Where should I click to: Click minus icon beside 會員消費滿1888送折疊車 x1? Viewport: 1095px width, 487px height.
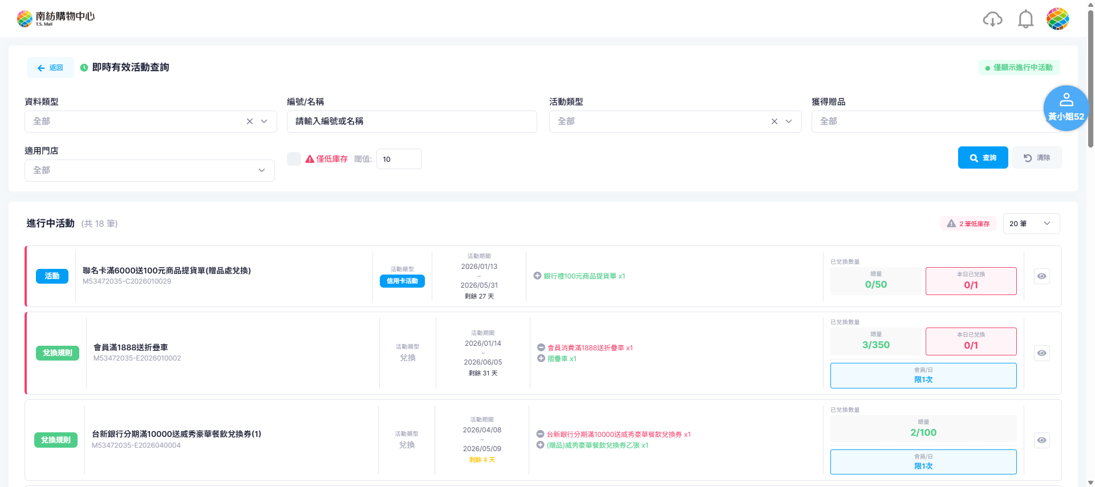[541, 347]
